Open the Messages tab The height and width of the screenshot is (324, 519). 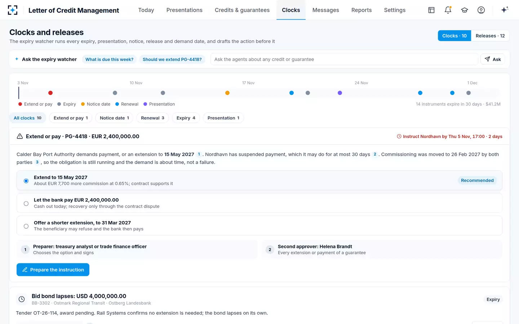click(x=326, y=10)
